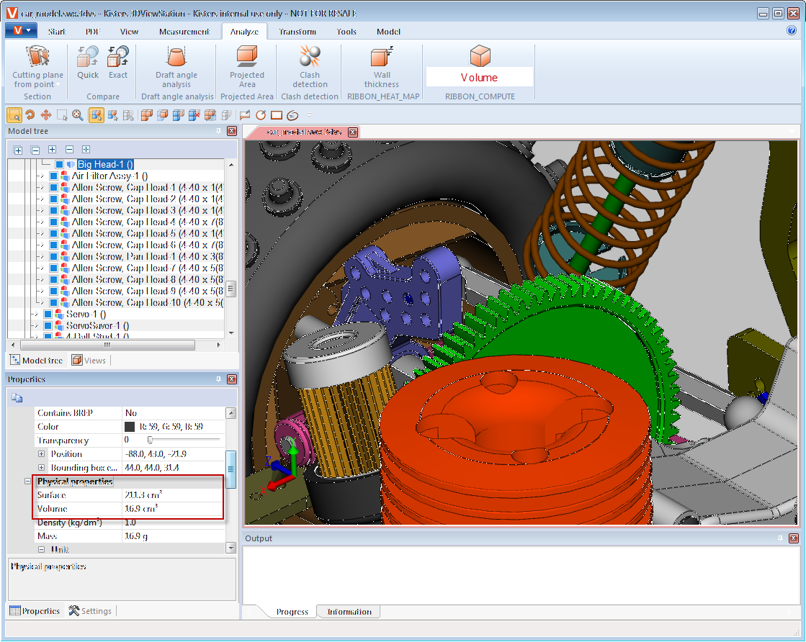This screenshot has height=642, width=806.
Task: Toggle visibility checkbox for Big Head-1
Action: 59,164
